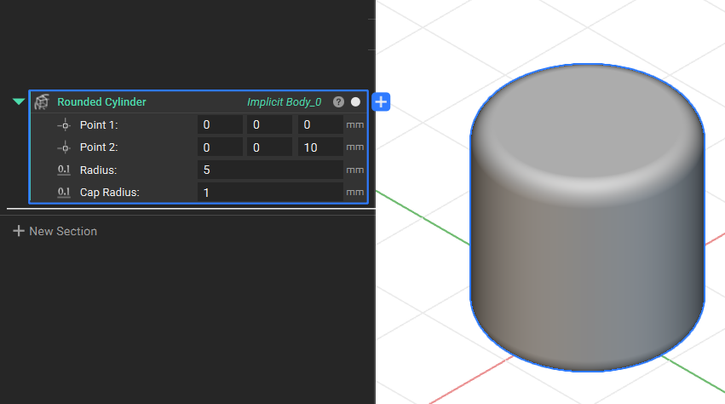The height and width of the screenshot is (404, 725).
Task: Click the Rounded Cylinder block icon
Action: (x=42, y=101)
